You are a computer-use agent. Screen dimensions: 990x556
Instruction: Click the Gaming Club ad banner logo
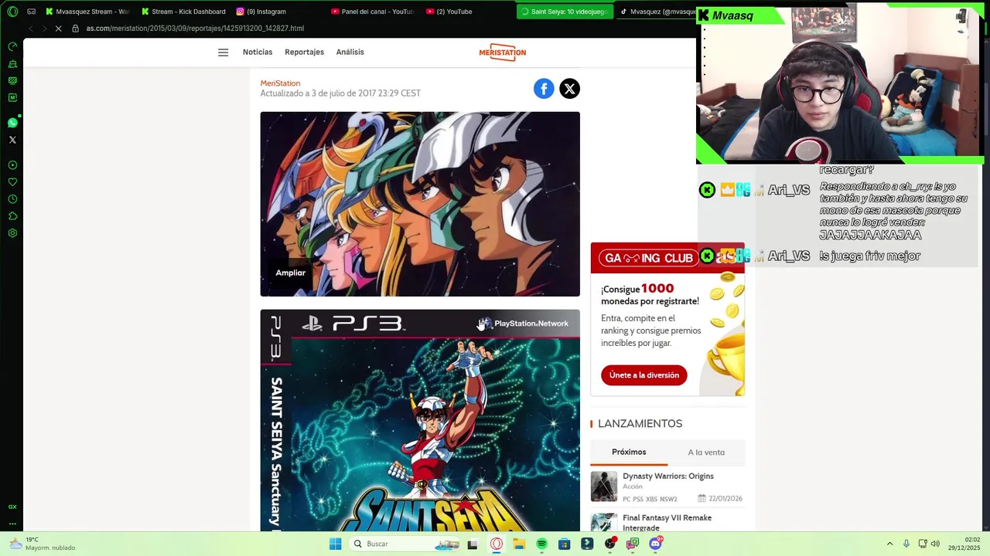(650, 258)
